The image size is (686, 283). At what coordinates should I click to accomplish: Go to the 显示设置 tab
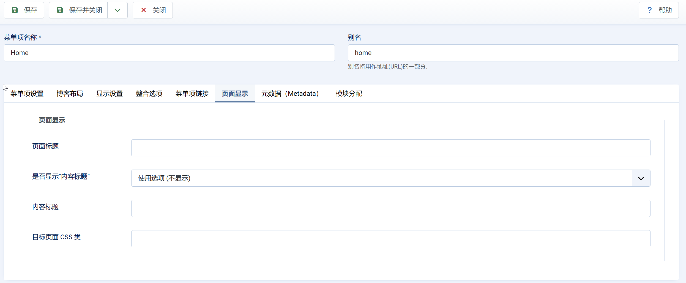coord(110,94)
